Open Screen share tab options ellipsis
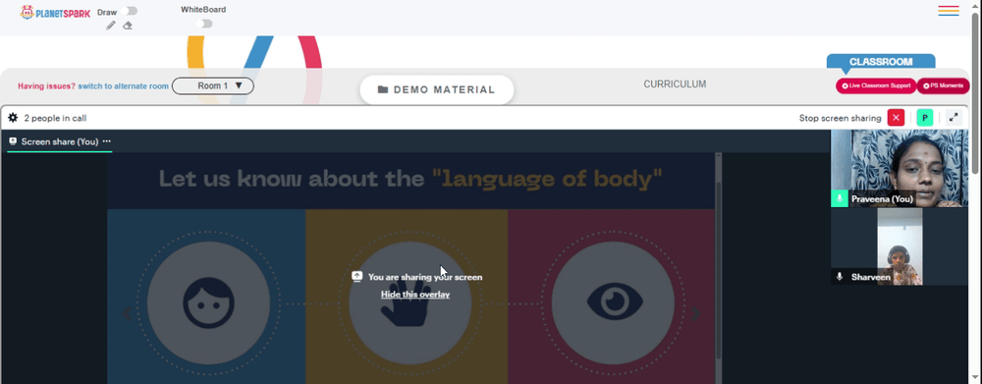Viewport: 982px width, 384px height. 106,141
